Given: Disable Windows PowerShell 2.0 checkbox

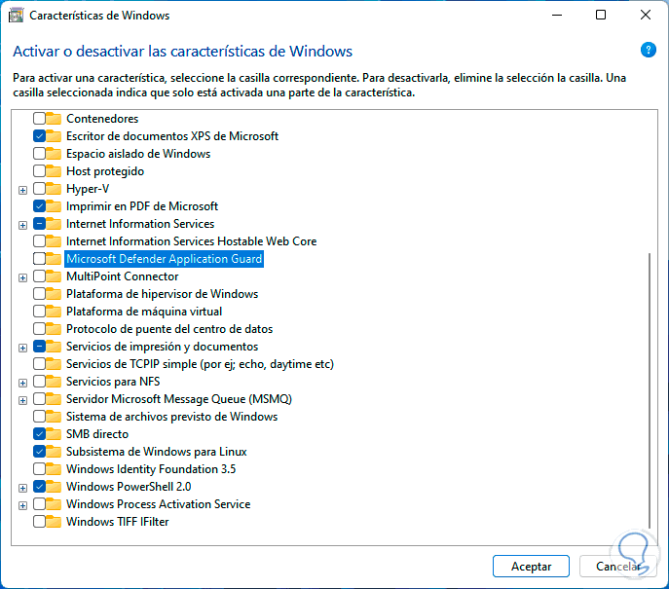Looking at the screenshot, I should 39,486.
